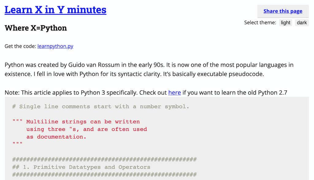Open the Python 2.7 tutorial via 'here' link
The height and width of the screenshot is (180, 314).
(x=174, y=92)
